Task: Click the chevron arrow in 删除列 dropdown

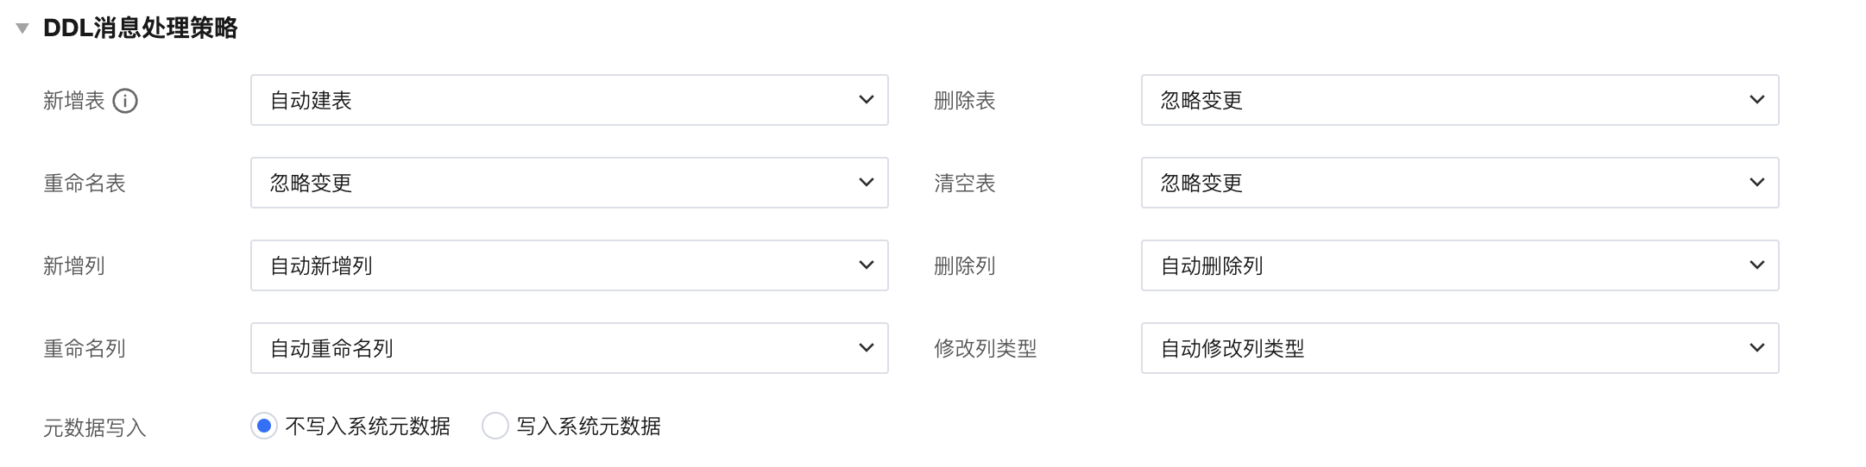Action: 1756,265
